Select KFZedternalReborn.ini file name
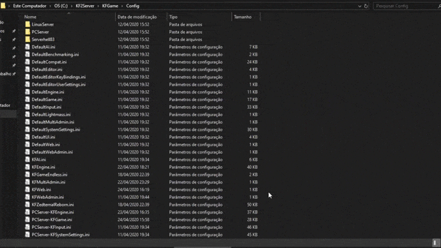The height and width of the screenshot is (248, 441). click(52, 205)
